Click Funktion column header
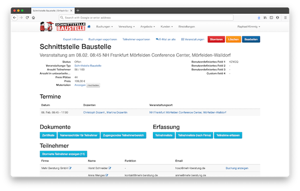 click(130, 161)
